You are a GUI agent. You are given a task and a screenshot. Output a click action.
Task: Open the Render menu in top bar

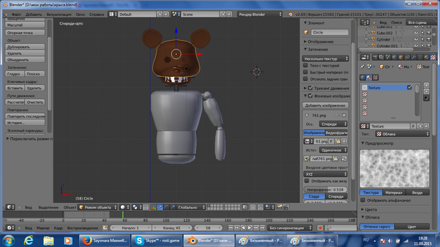pyautogui.click(x=59, y=14)
